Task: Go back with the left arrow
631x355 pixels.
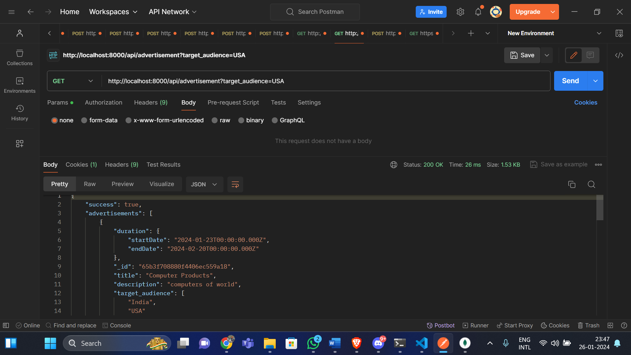Action: (31, 12)
